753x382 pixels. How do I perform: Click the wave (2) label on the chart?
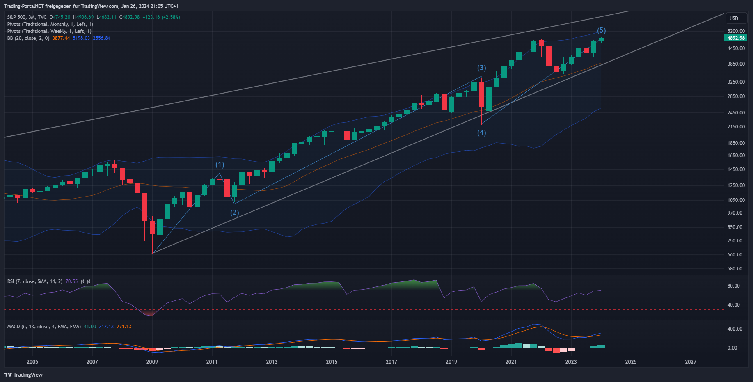click(234, 213)
